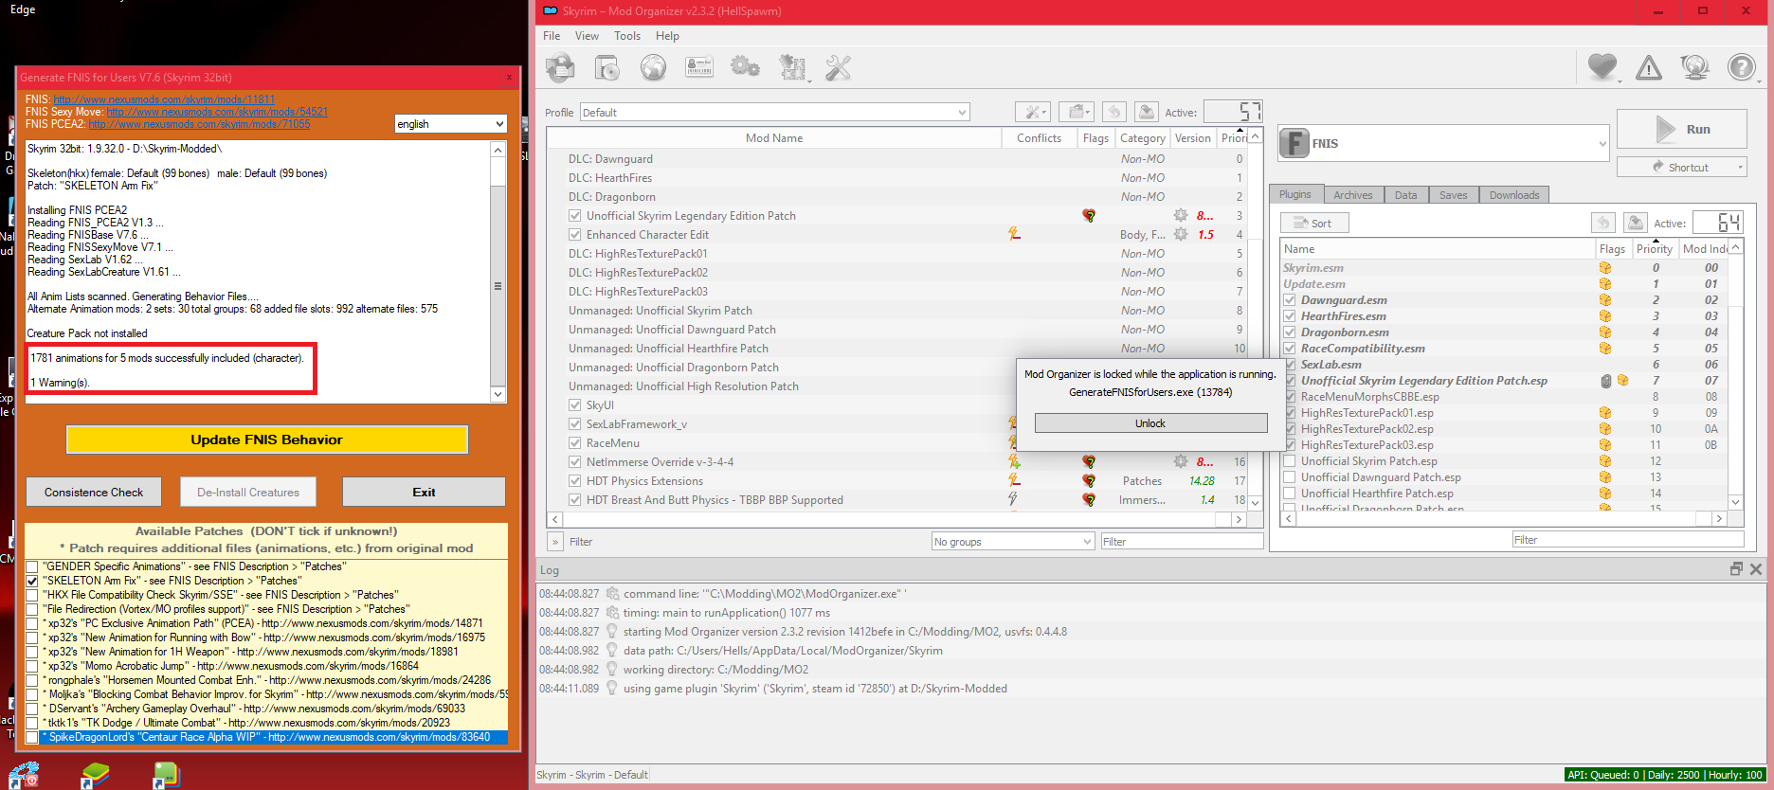This screenshot has width=1774, height=790.
Task: Click lightning icon on NetImmerse Override row
Action: click(x=1014, y=461)
